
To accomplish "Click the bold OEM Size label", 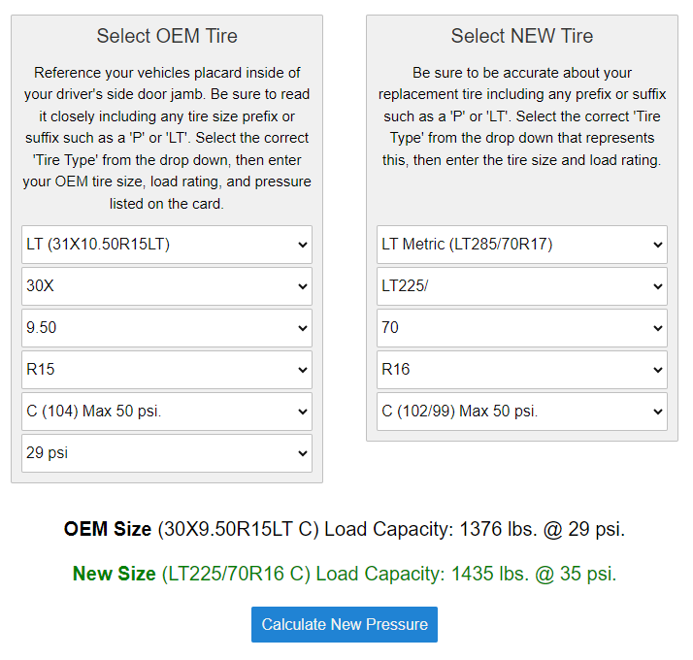I will pos(107,529).
